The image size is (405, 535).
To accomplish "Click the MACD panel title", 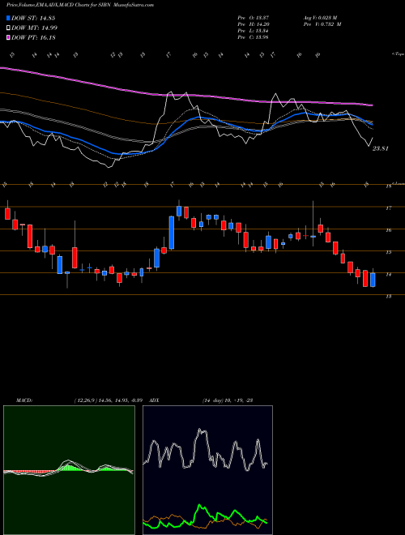I will [24, 400].
